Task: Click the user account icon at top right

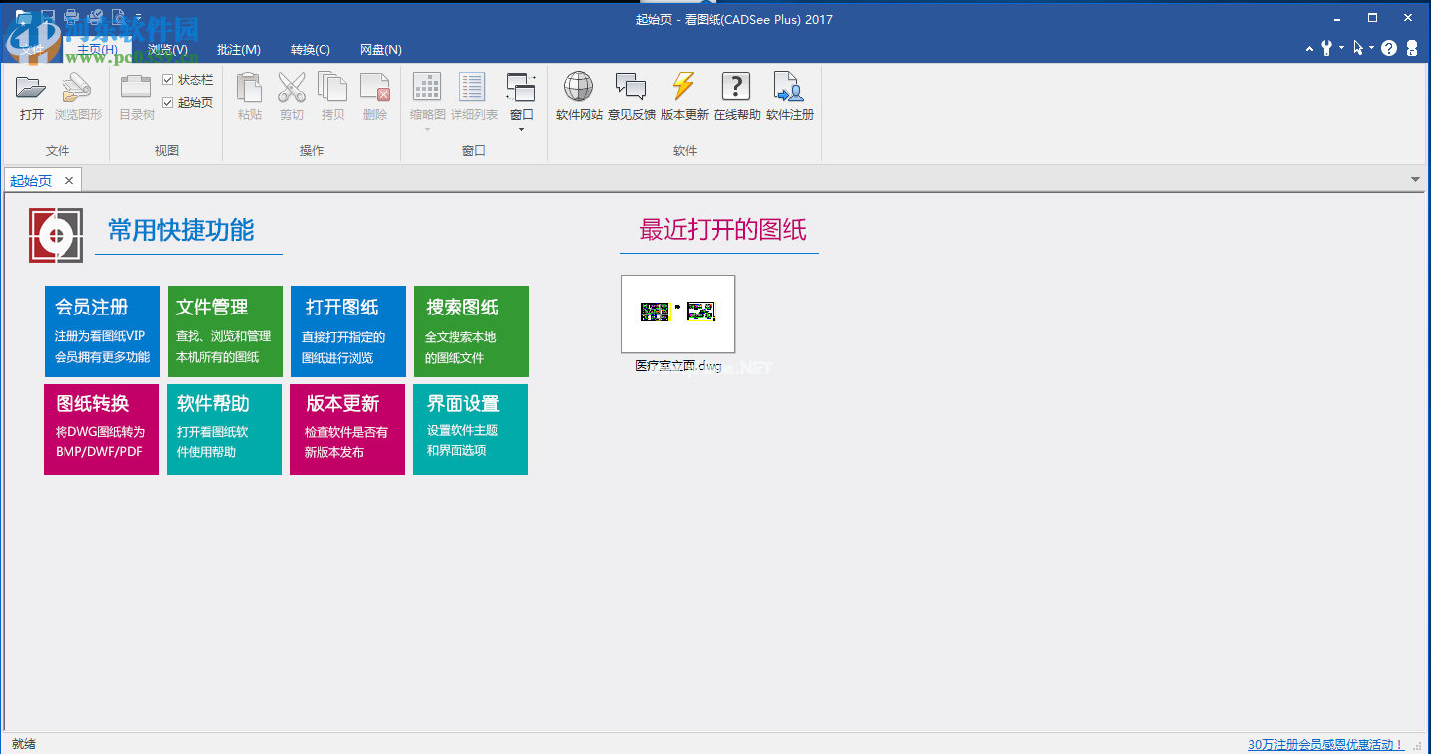Action: pos(1412,48)
